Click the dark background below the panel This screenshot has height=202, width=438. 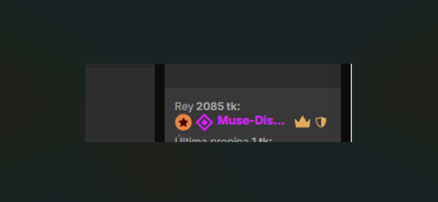pos(219,172)
